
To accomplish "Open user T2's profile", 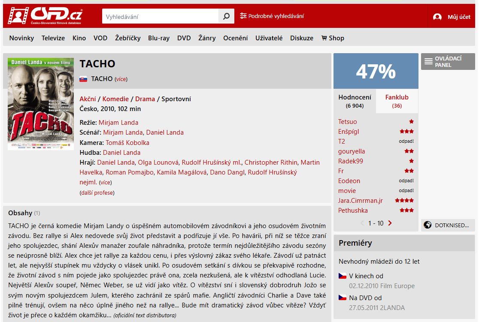I will (342, 141).
